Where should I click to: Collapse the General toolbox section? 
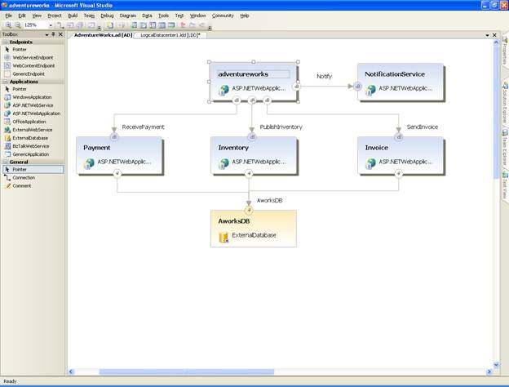(x=5, y=162)
